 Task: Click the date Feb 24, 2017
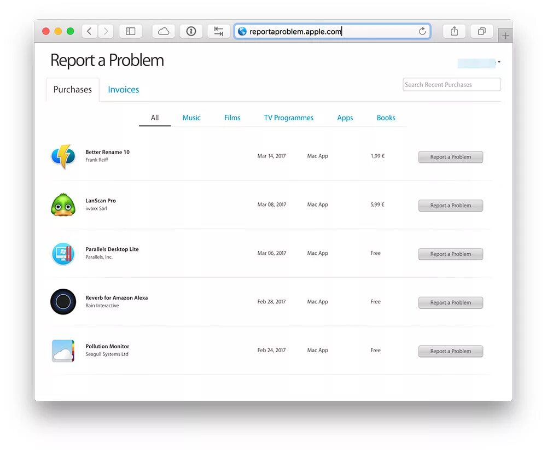pos(271,350)
